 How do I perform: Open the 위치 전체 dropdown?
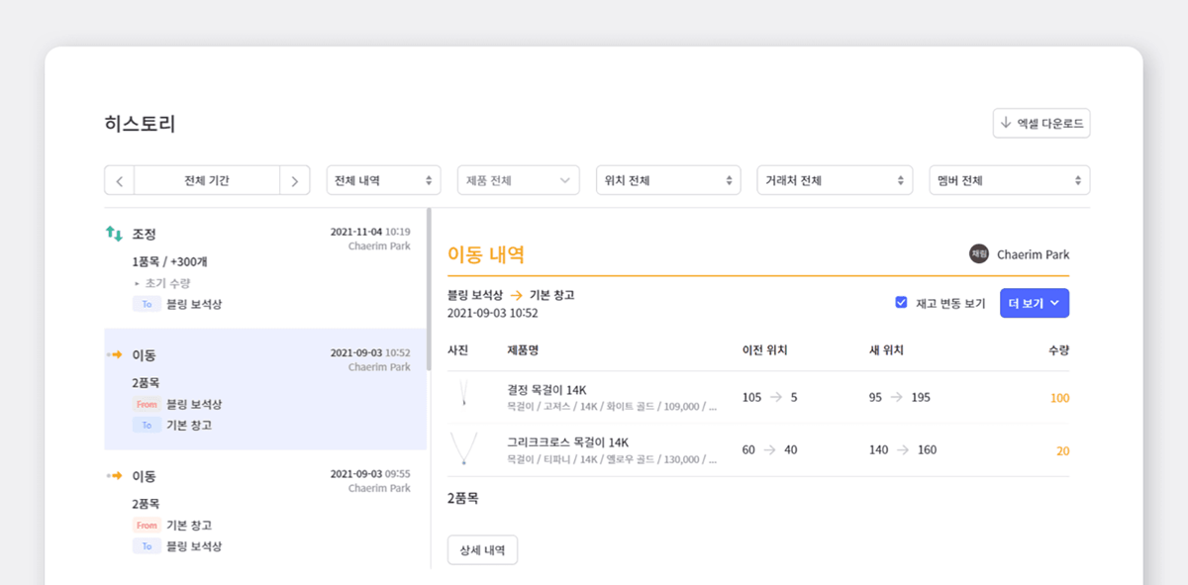point(669,181)
